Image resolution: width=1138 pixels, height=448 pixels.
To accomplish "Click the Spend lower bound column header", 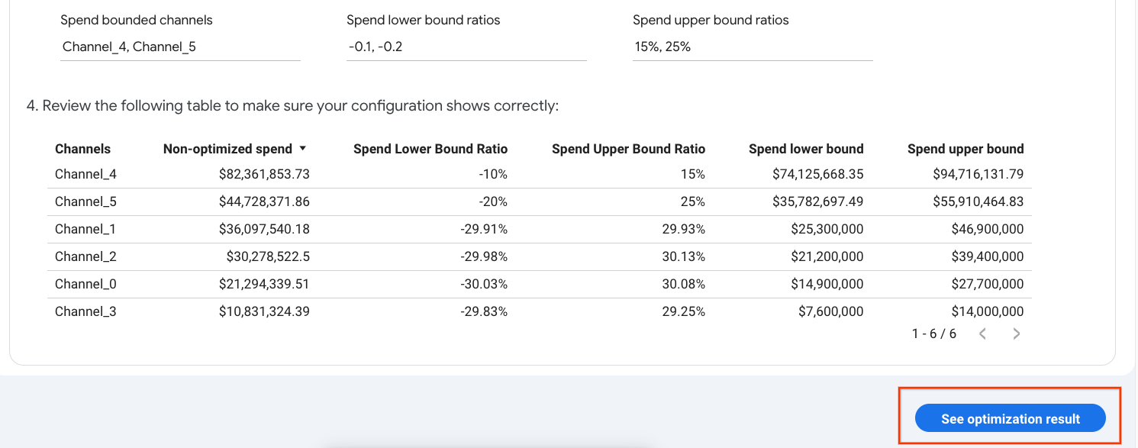I will click(805, 149).
